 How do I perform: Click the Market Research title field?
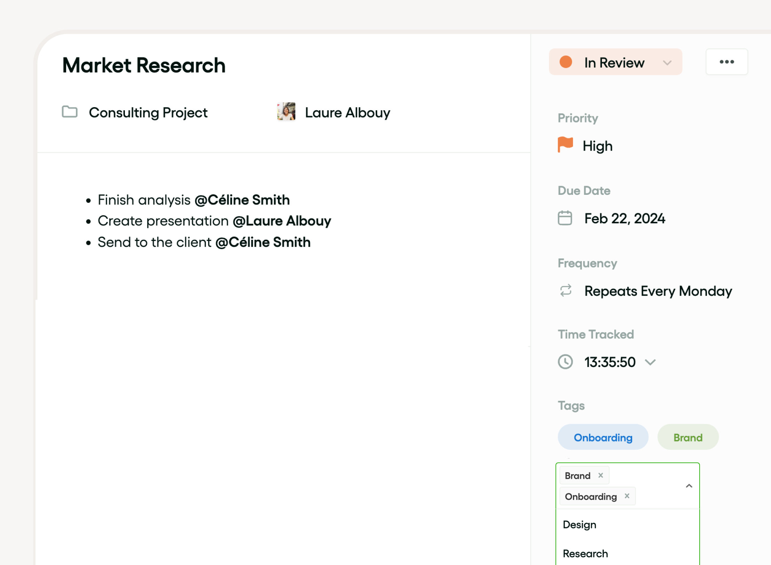point(144,65)
